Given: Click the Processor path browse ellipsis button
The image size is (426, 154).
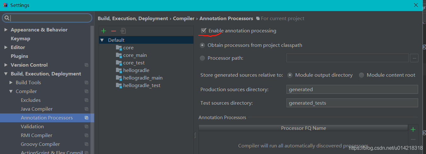Looking at the screenshot, I should pyautogui.click(x=414, y=58).
